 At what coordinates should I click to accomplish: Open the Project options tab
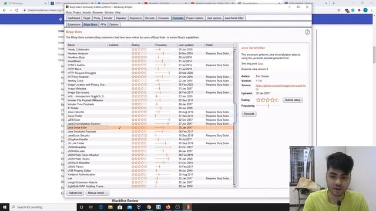[x=194, y=18]
